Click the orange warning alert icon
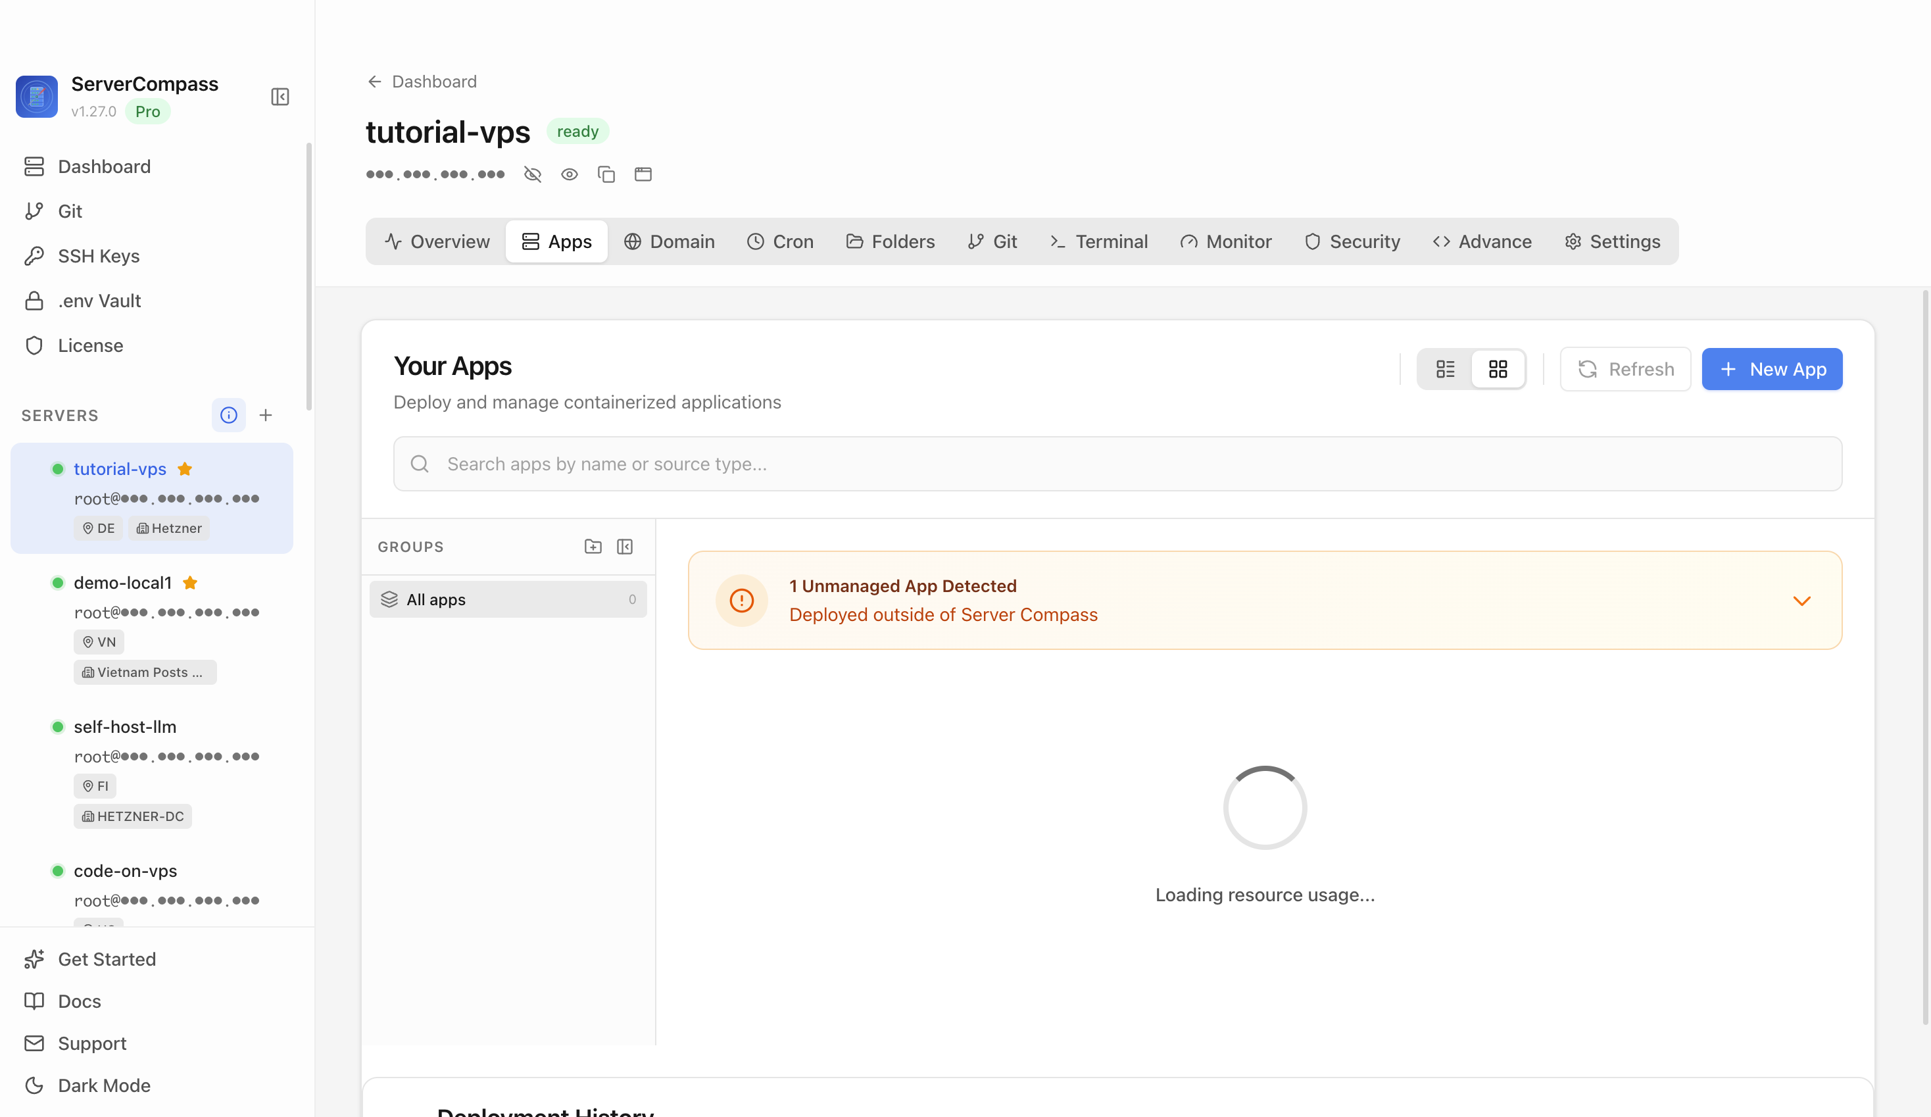Image resolution: width=1931 pixels, height=1117 pixels. (741, 601)
